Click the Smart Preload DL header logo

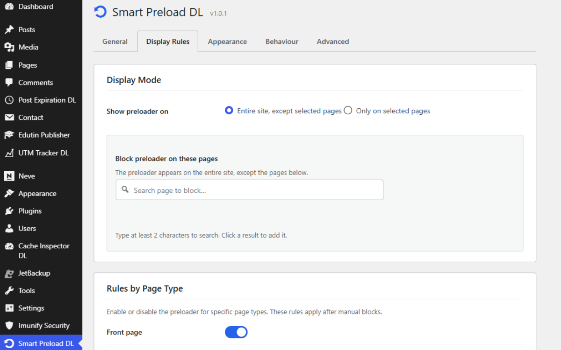100,12
